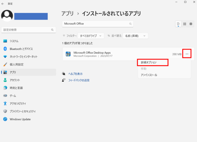Click the magnifier icon in 設定の検索 box
The image size is (197, 142).
pos(52,30)
